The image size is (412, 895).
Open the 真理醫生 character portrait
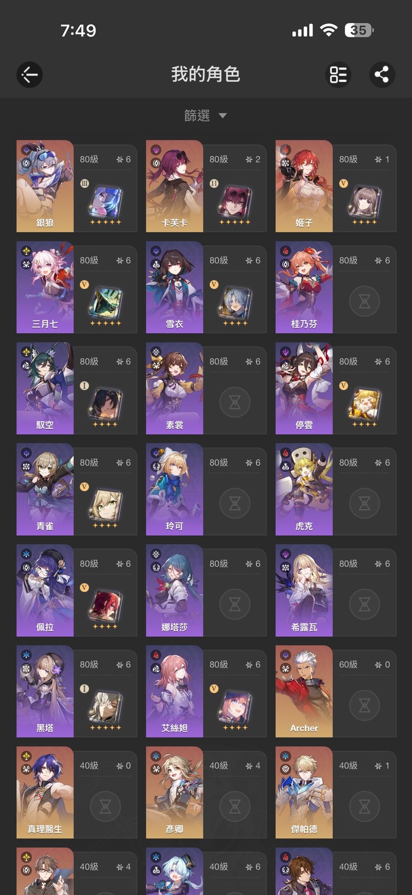45,792
